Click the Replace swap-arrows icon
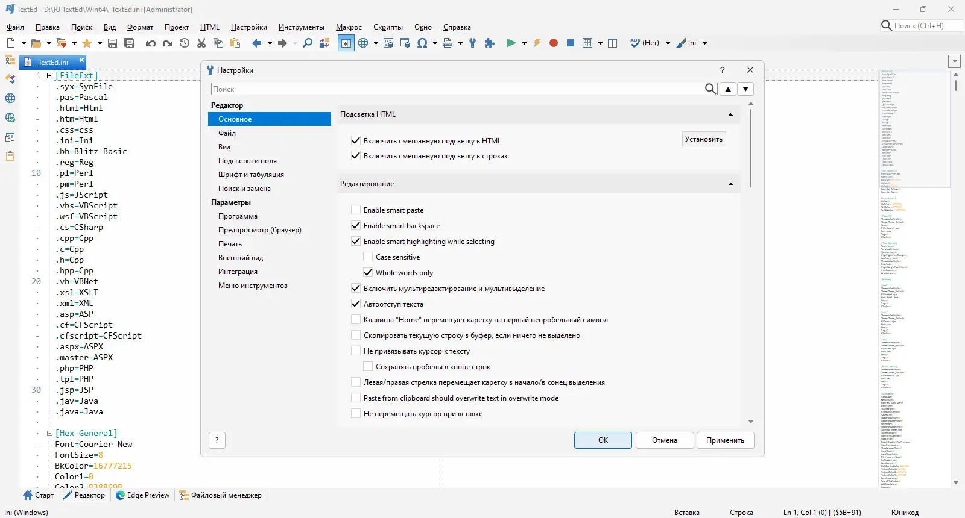Viewport: 965px width, 518px height. 324,43
